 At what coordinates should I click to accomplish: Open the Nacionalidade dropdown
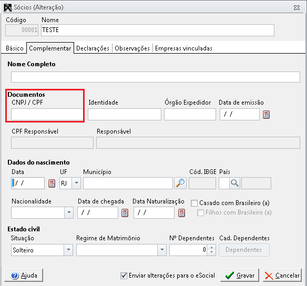(x=69, y=212)
